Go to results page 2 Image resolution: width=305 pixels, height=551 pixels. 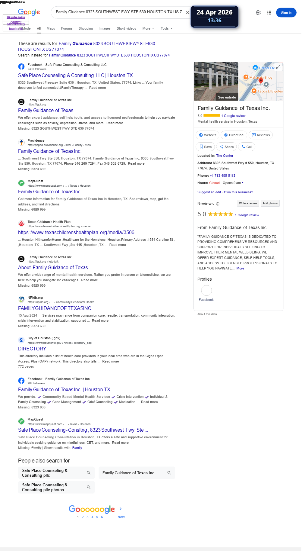[83, 517]
